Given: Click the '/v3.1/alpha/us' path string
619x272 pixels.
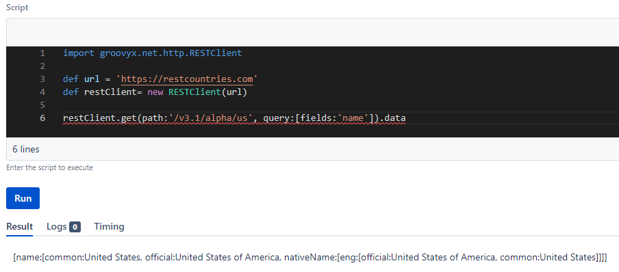Looking at the screenshot, I should coord(211,118).
